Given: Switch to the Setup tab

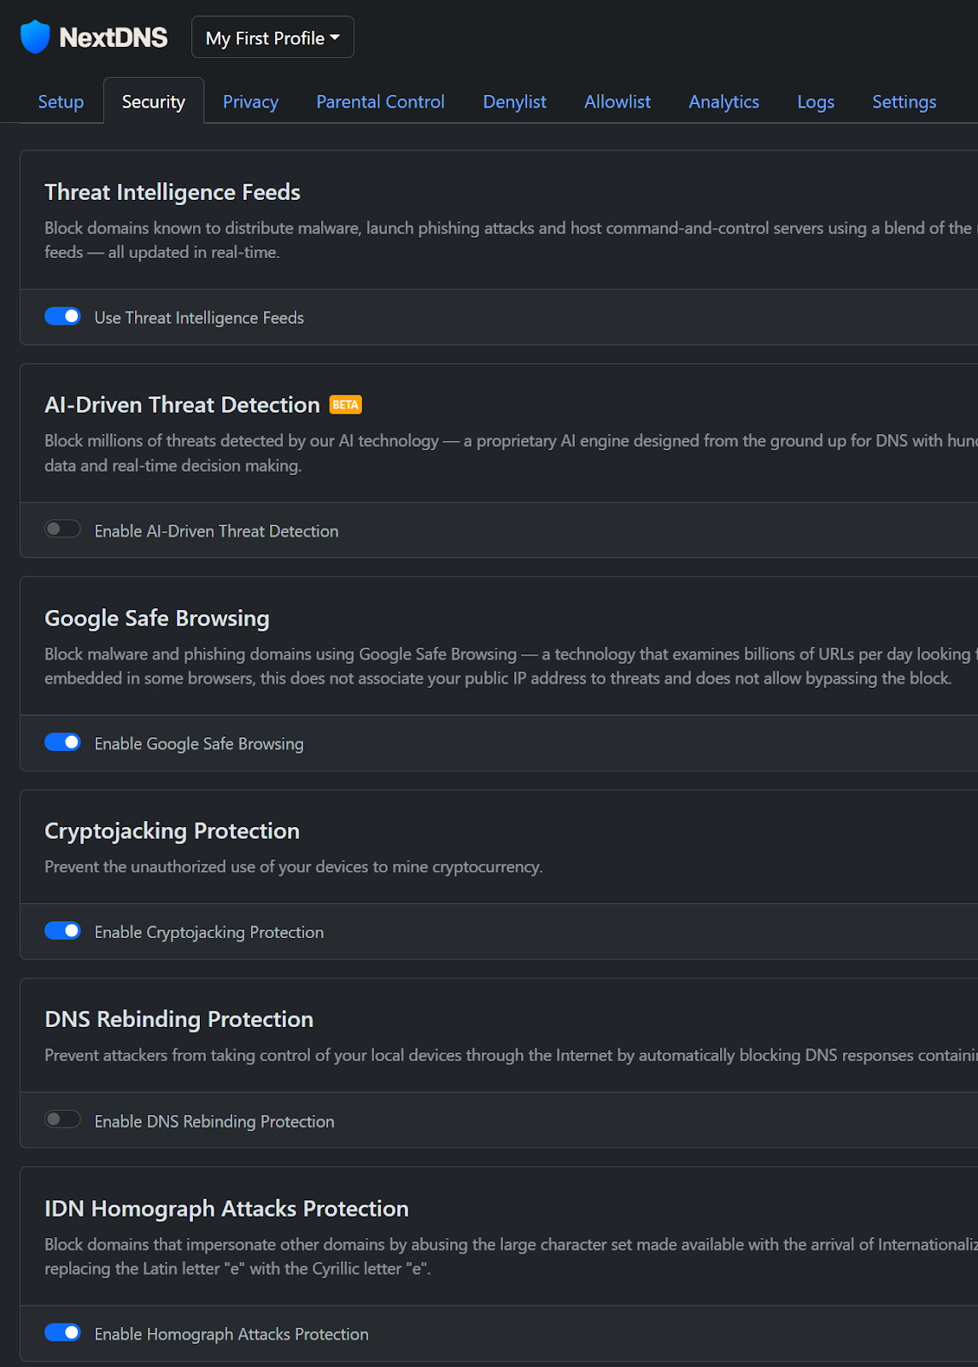Looking at the screenshot, I should (60, 101).
